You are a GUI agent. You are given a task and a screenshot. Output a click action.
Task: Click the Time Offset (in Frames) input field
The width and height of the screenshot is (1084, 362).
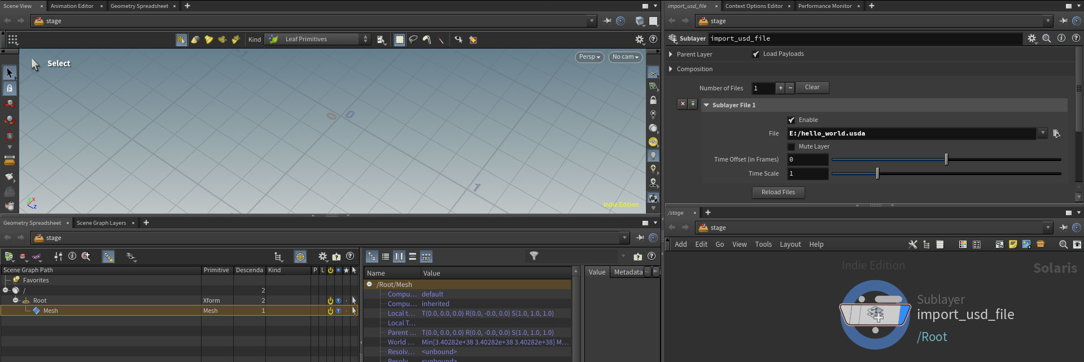pyautogui.click(x=807, y=160)
